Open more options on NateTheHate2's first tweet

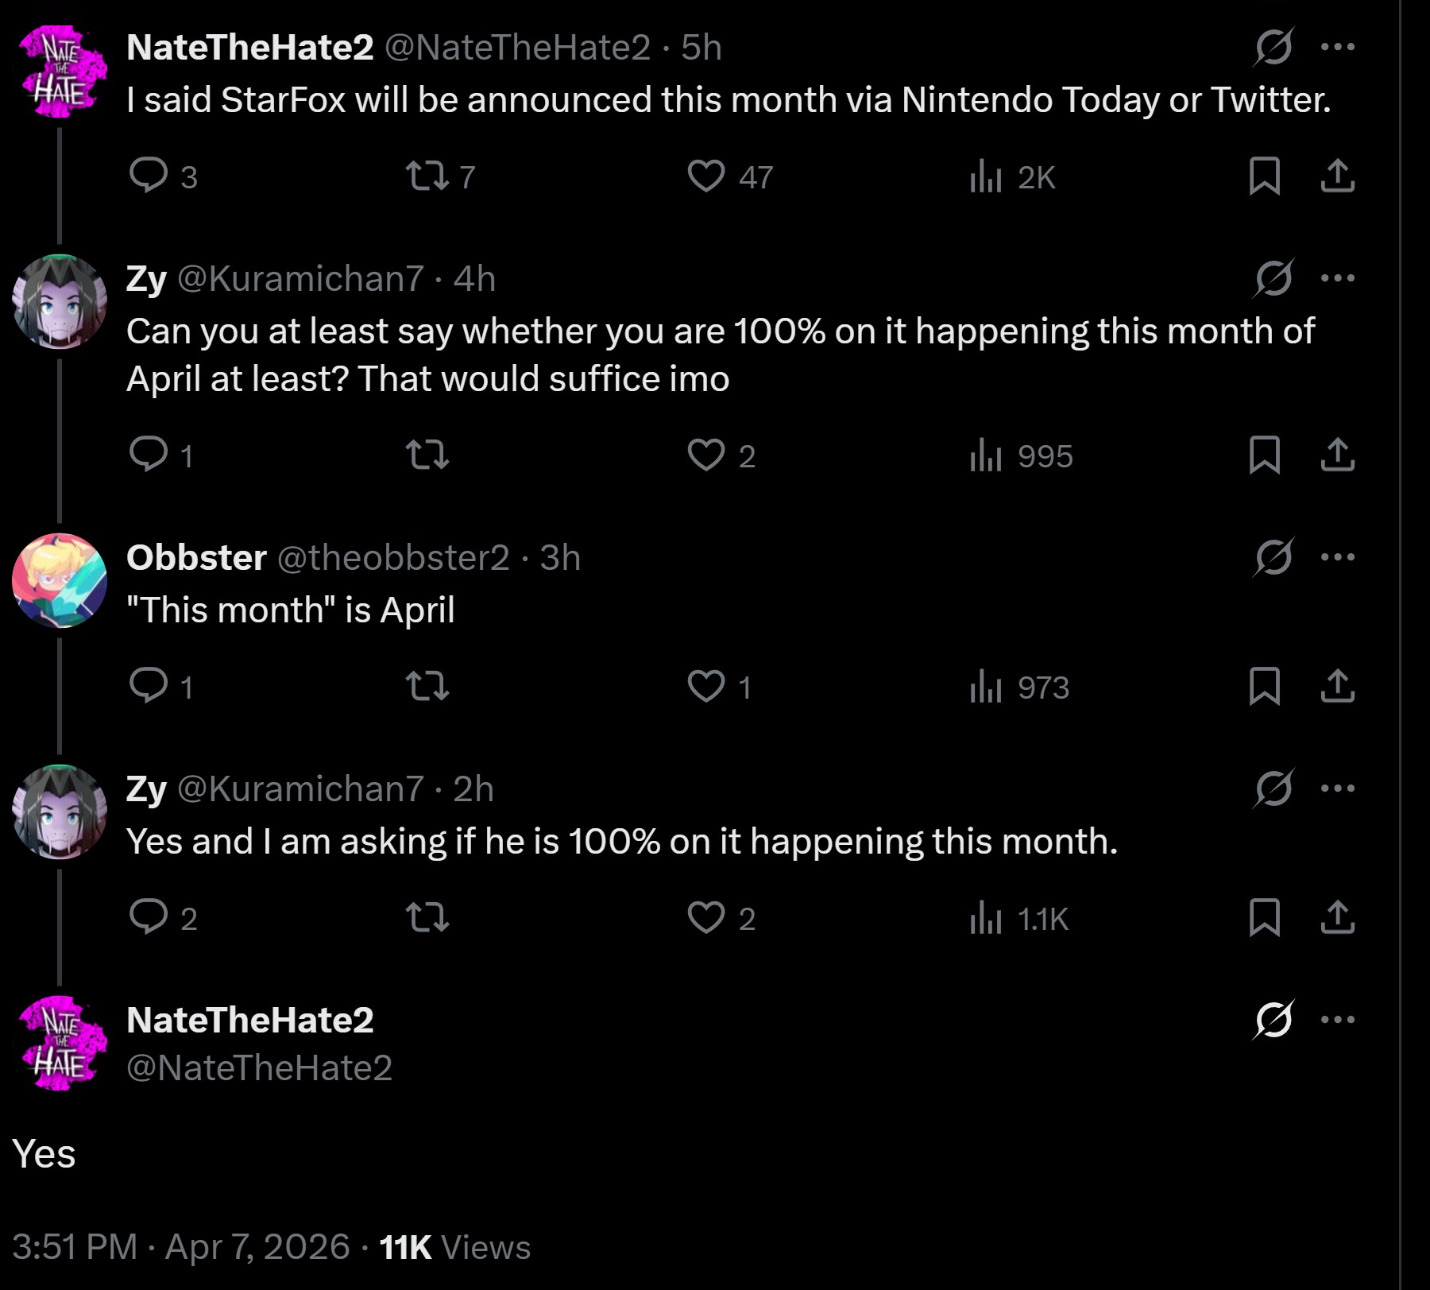tap(1338, 47)
